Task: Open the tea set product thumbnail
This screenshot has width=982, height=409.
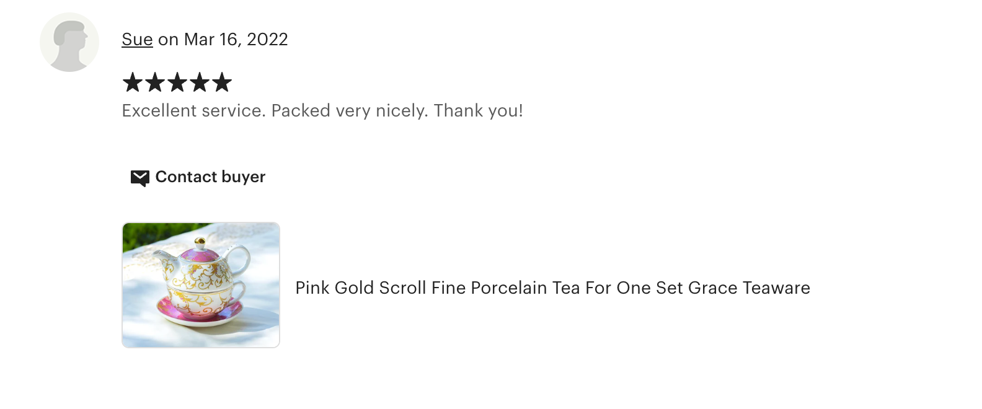Action: (x=201, y=285)
